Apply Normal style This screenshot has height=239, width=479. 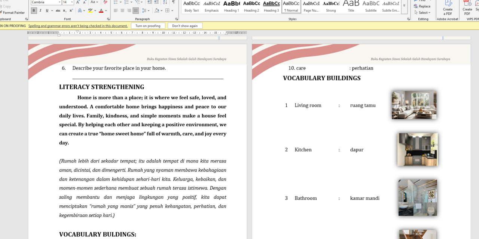click(291, 6)
